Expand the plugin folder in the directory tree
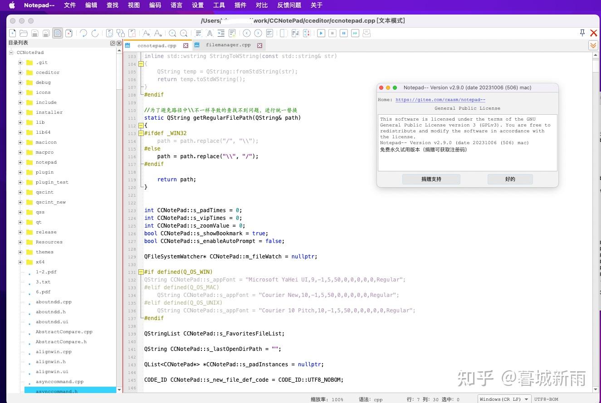 pos(20,172)
